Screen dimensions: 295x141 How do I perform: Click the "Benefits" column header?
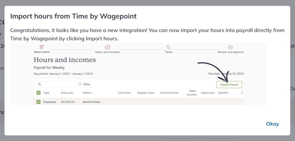(223, 93)
